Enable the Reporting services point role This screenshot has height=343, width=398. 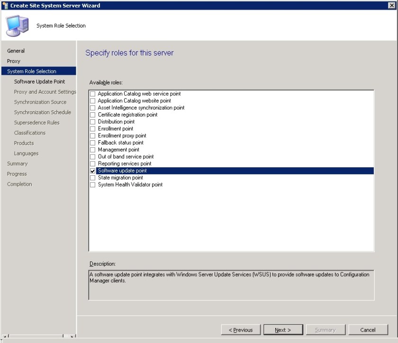point(92,163)
